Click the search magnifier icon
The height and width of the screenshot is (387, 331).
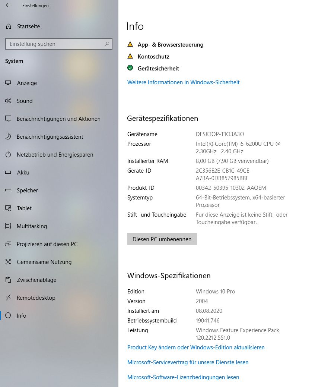tap(107, 44)
